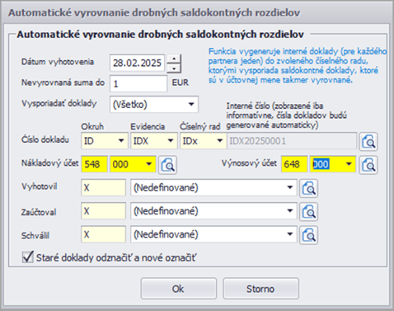Click the Číslo dokladu label
Viewport: 394px width, 311px height.
(x=45, y=139)
